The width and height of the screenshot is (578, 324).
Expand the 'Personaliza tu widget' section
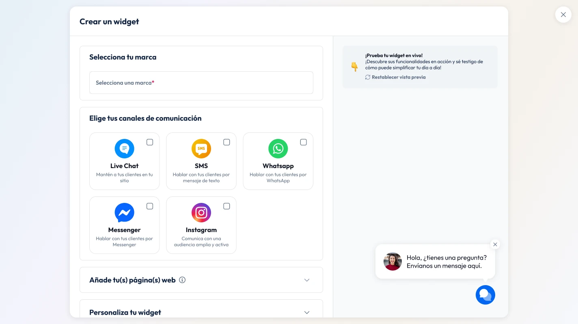(x=307, y=312)
